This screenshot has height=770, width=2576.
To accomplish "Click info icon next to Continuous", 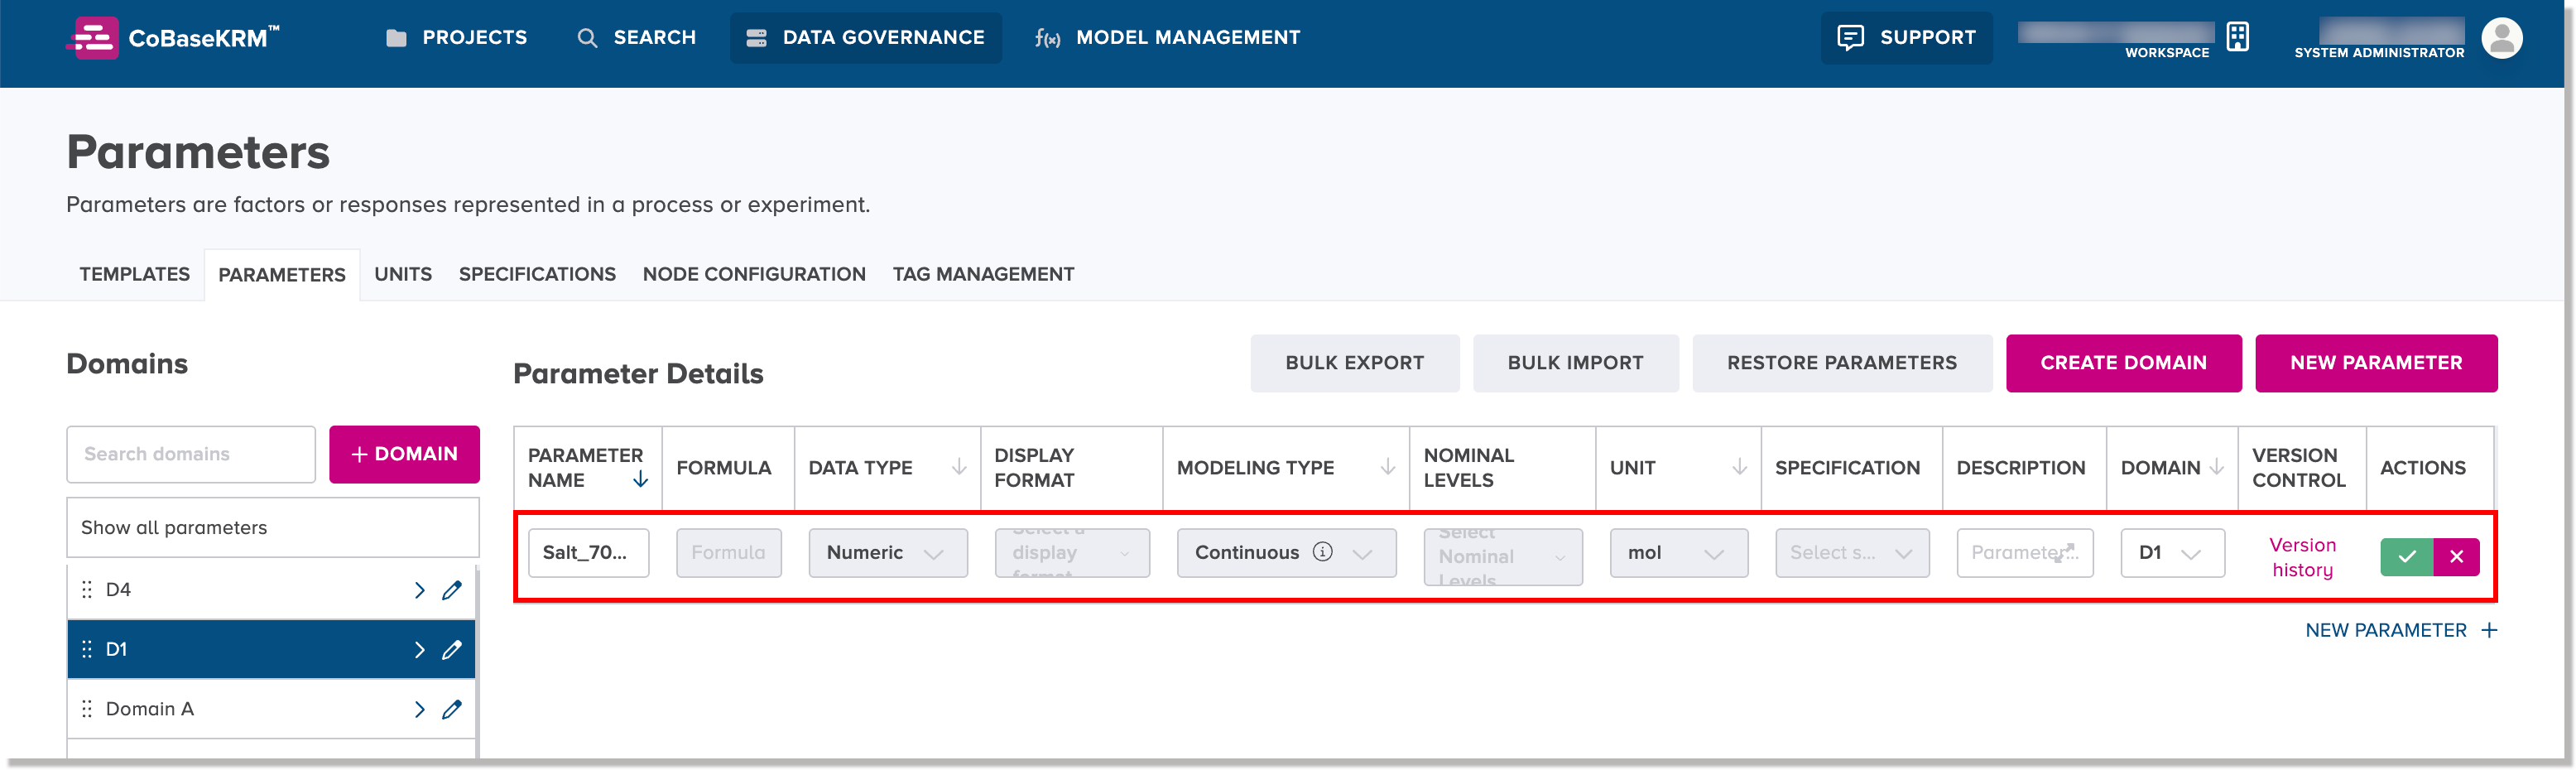I will click(x=1322, y=552).
